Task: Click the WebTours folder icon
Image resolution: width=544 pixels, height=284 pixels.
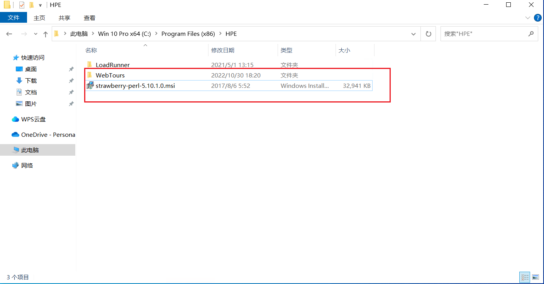Action: click(x=90, y=75)
